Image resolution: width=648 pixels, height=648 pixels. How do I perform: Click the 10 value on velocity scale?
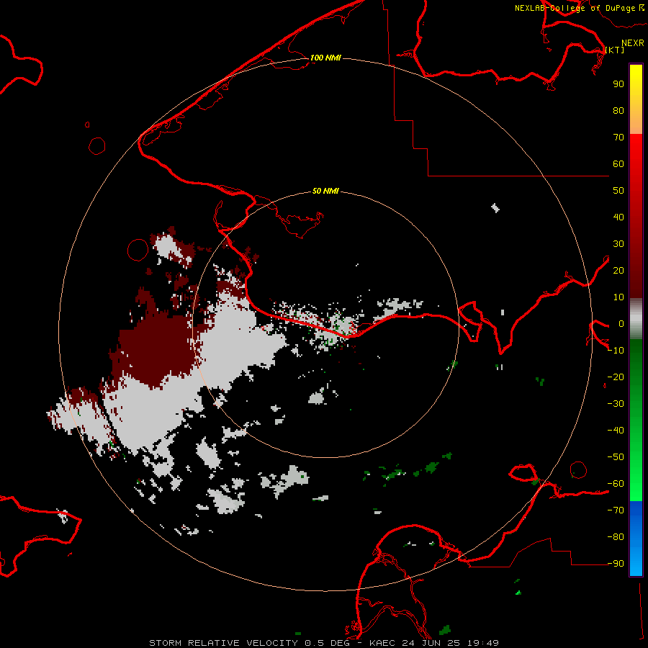click(618, 297)
